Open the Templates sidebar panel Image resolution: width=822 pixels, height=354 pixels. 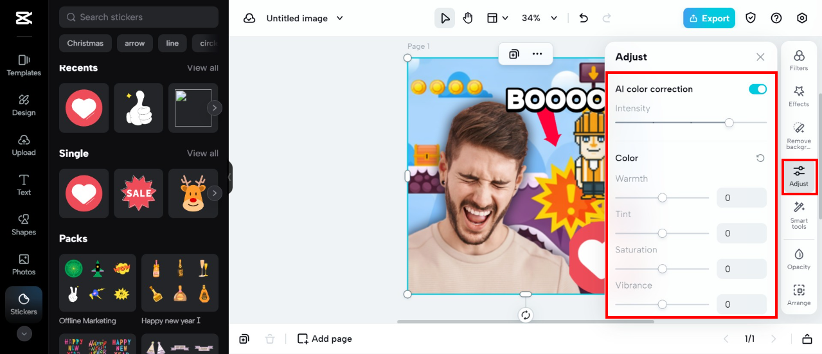point(24,66)
